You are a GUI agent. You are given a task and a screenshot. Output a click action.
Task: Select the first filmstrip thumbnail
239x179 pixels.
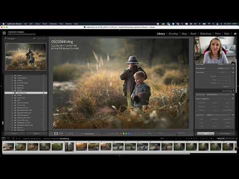pos(8,147)
